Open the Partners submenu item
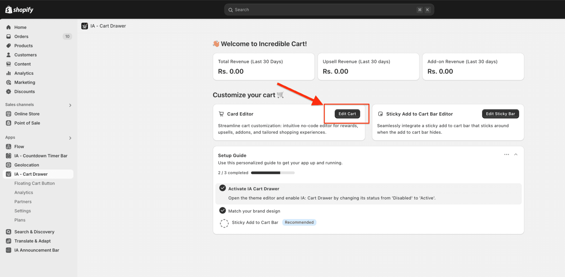The image size is (565, 277). tap(23, 201)
